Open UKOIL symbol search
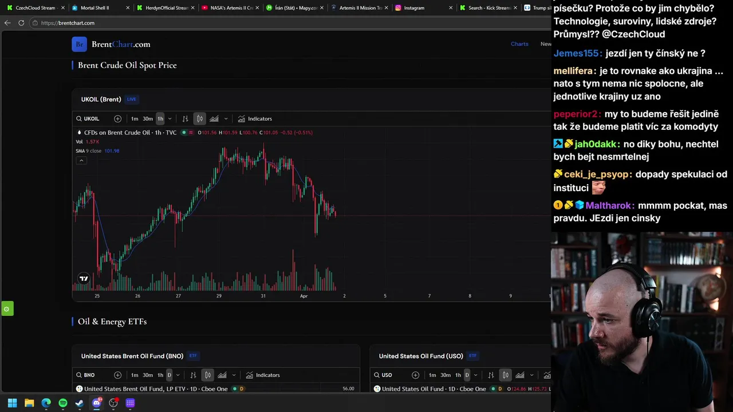The width and height of the screenshot is (733, 412). coord(88,118)
